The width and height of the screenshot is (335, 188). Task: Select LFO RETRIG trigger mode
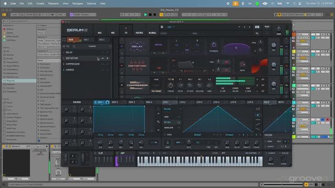(172, 122)
